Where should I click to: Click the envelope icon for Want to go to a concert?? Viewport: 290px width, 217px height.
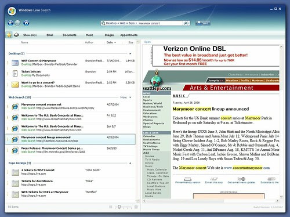(x=15, y=85)
